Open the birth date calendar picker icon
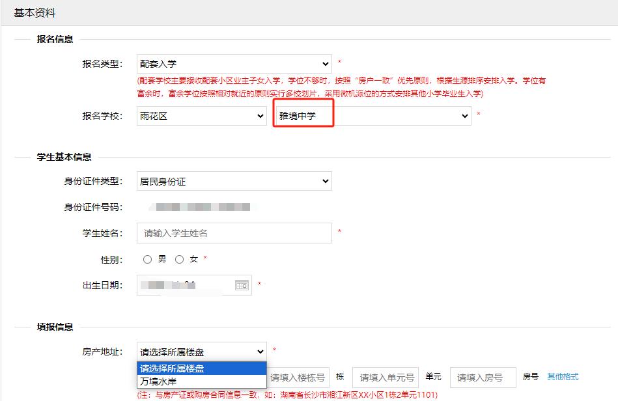This screenshot has height=401, width=618. (242, 285)
